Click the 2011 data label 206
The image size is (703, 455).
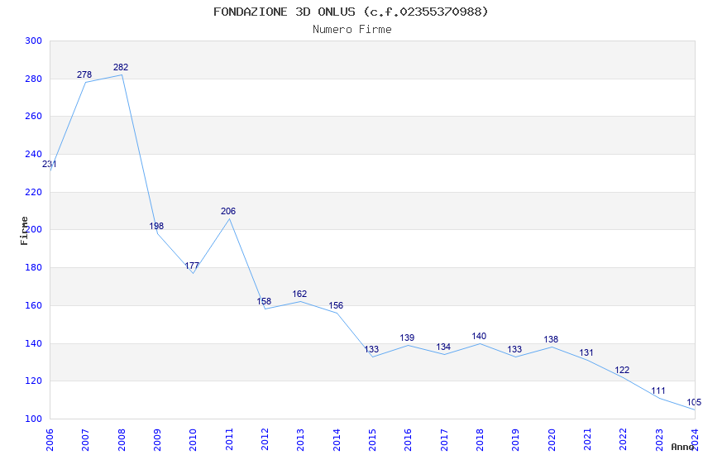pos(228,211)
